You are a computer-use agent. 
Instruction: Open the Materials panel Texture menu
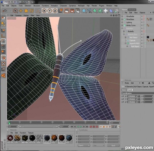click(x=31, y=133)
